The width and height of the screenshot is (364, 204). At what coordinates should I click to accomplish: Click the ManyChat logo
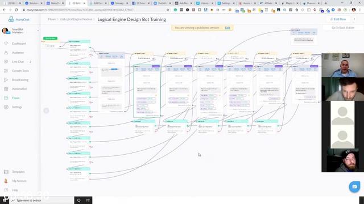coord(19,19)
